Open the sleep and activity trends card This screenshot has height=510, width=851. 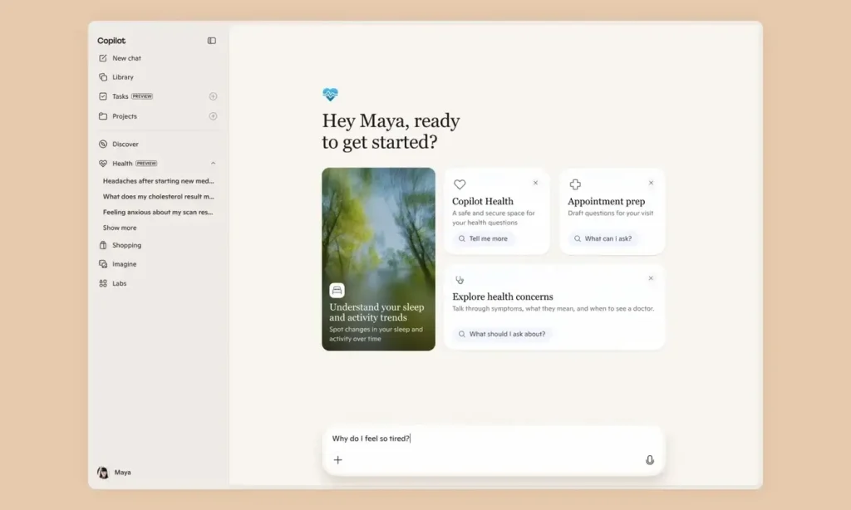pyautogui.click(x=378, y=259)
